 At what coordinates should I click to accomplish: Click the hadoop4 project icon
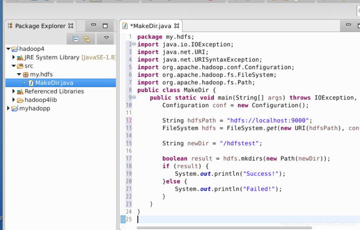point(15,49)
